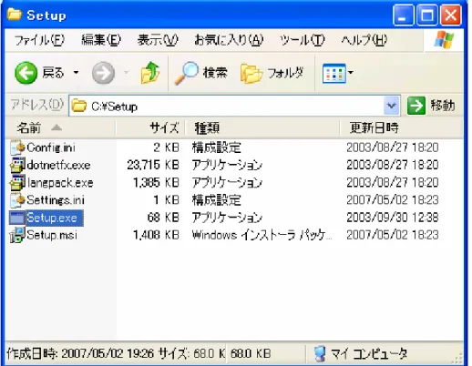Click the 移動 Go button

[x=431, y=106]
